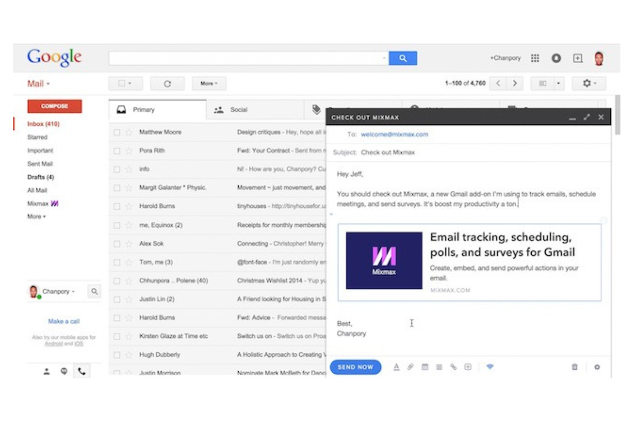The width and height of the screenshot is (633, 422).
Task: Open the text formatting options
Action: (x=397, y=367)
